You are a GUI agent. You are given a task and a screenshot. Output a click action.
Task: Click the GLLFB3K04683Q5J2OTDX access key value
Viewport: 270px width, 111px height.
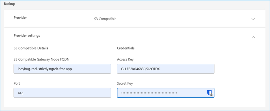pos(141,69)
